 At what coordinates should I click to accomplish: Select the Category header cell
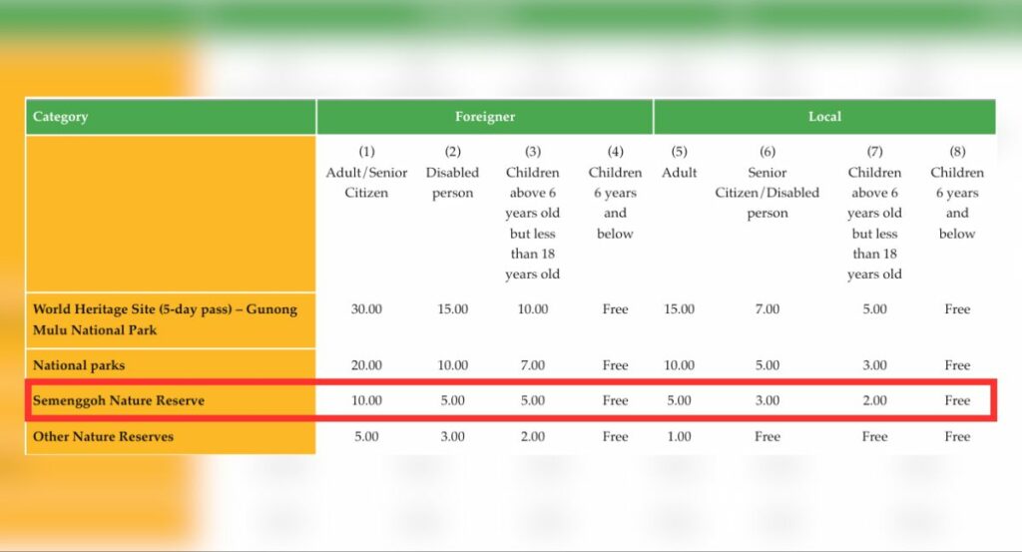(x=171, y=117)
